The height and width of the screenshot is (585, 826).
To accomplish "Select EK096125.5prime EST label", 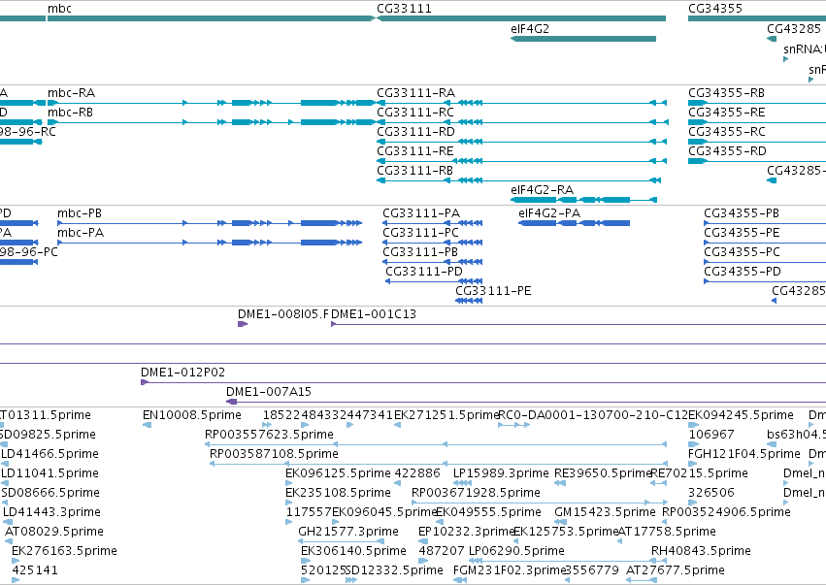I will pos(338,473).
